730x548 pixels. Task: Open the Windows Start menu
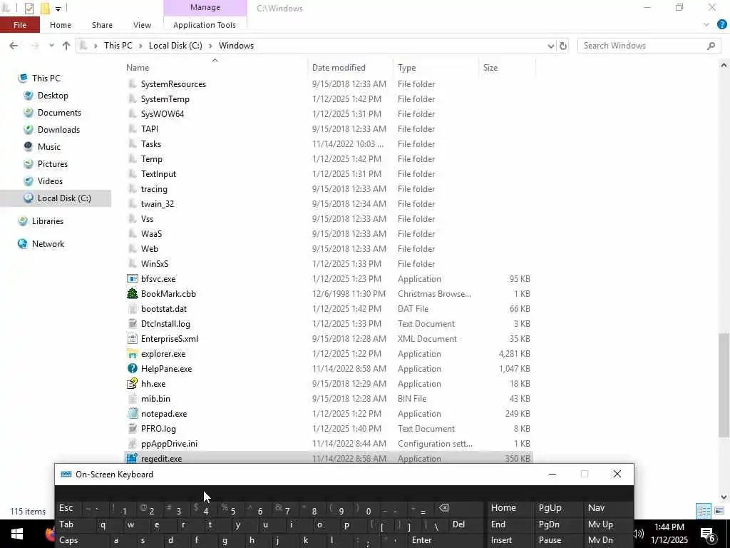[17, 534]
